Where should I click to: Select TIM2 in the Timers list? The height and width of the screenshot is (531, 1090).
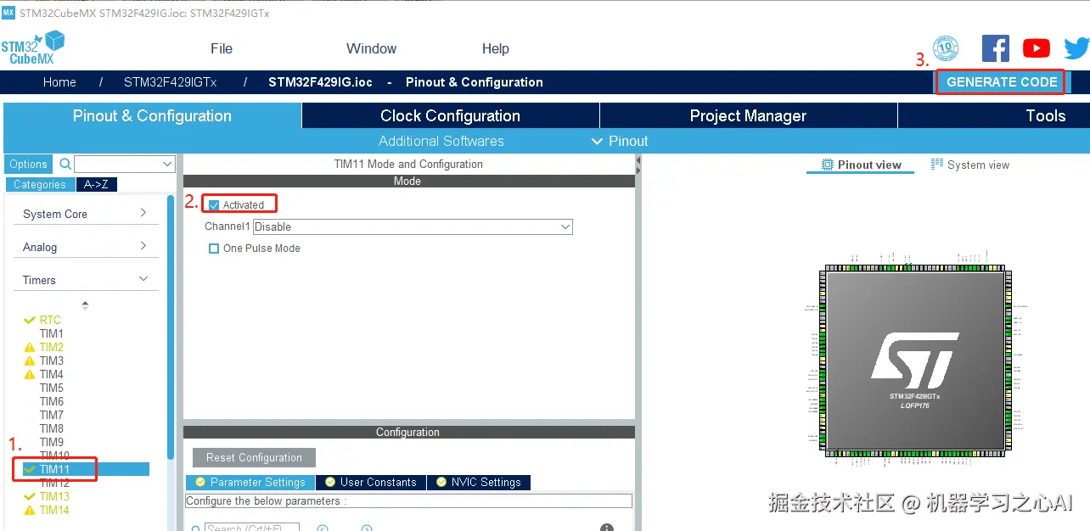click(51, 347)
